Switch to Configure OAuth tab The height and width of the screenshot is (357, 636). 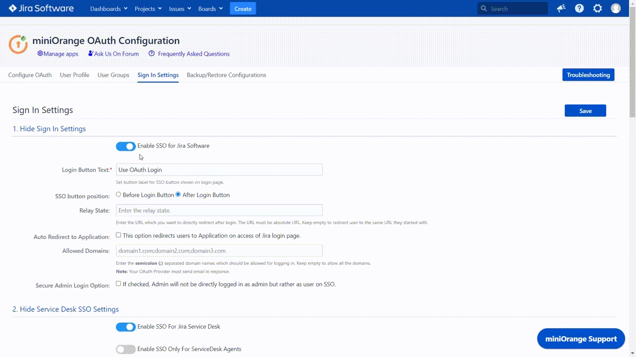pos(30,75)
